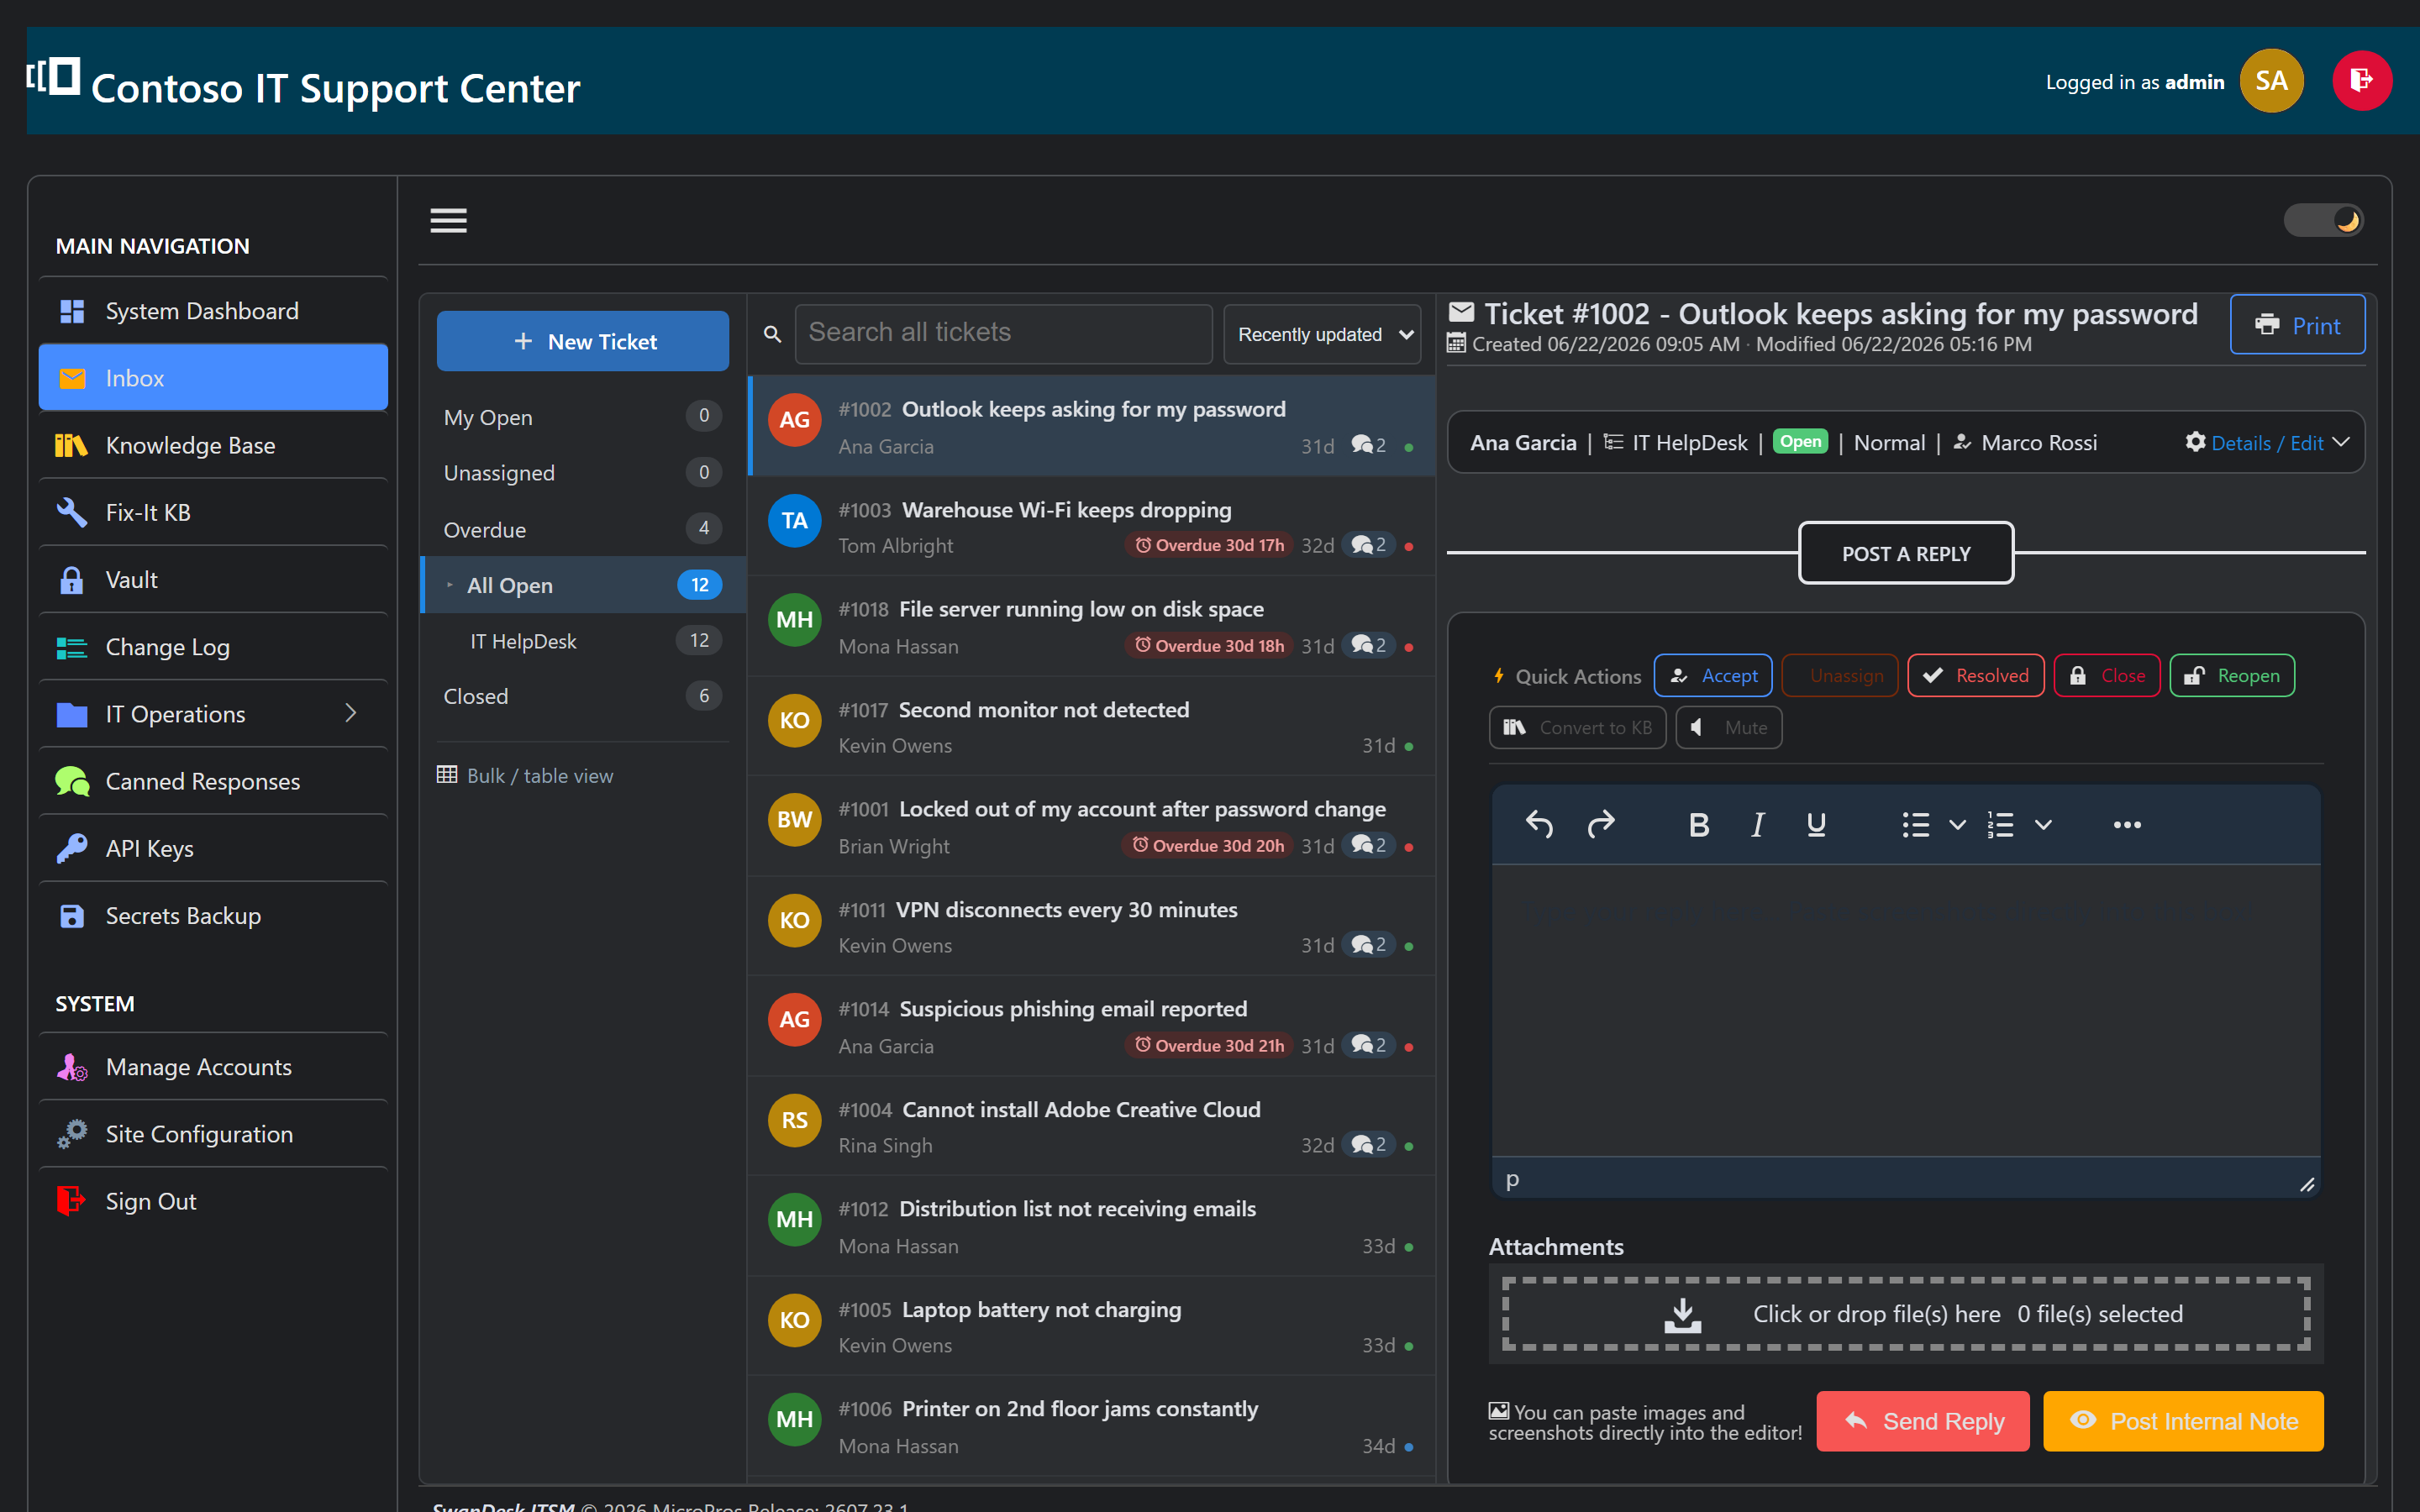
Task: Click Sign Out in sidebar
Action: pos(213,1201)
